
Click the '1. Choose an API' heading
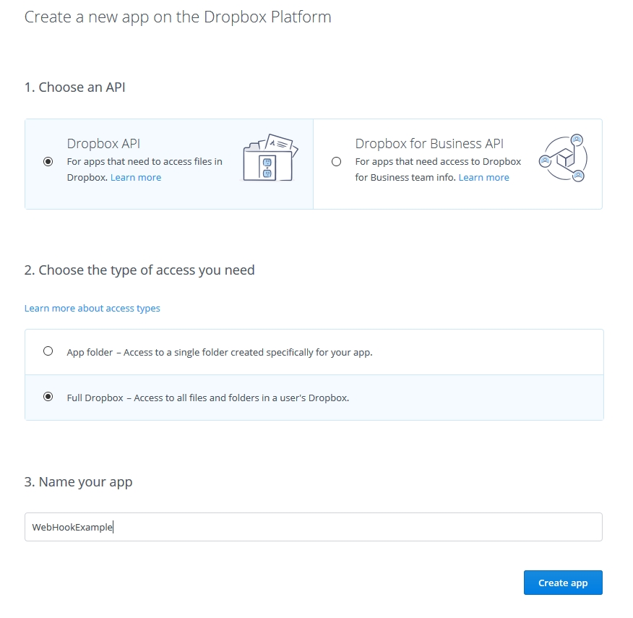click(x=74, y=87)
